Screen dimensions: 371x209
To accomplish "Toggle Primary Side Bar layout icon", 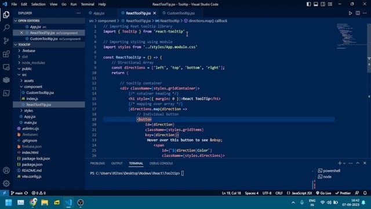I will (x=308, y=4).
